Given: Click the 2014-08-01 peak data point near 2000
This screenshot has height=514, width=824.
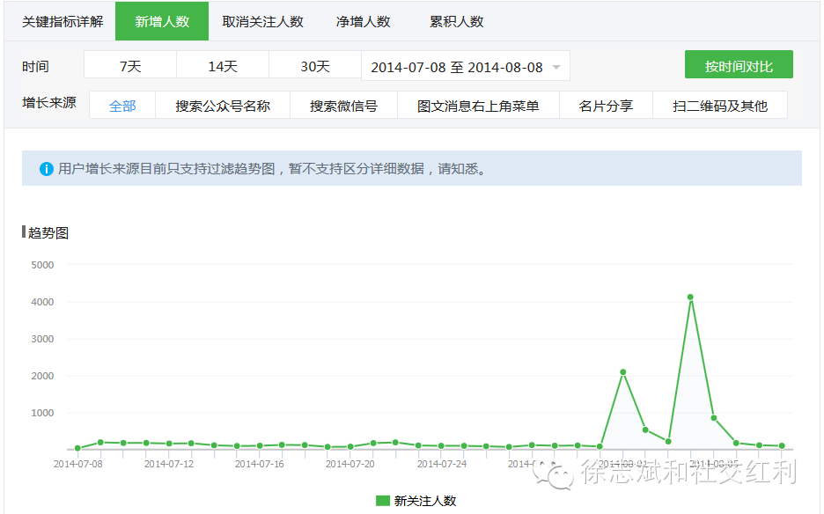Looking at the screenshot, I should (622, 372).
